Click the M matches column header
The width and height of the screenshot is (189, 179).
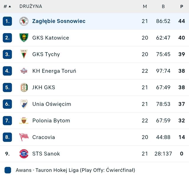(x=145, y=6)
